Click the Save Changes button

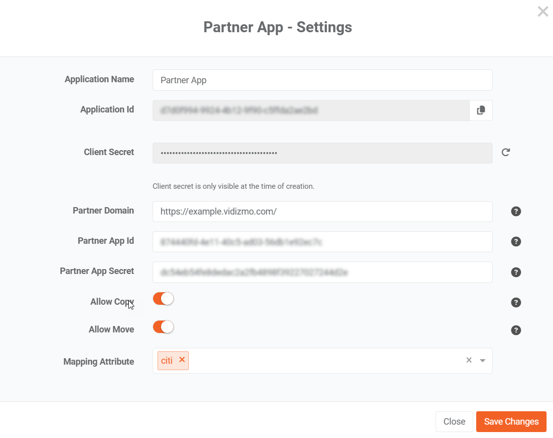(x=511, y=422)
